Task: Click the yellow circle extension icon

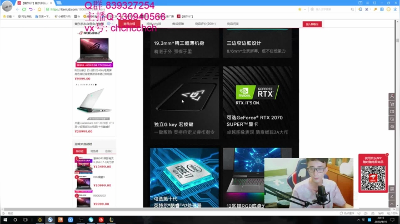Action: (388, 9)
